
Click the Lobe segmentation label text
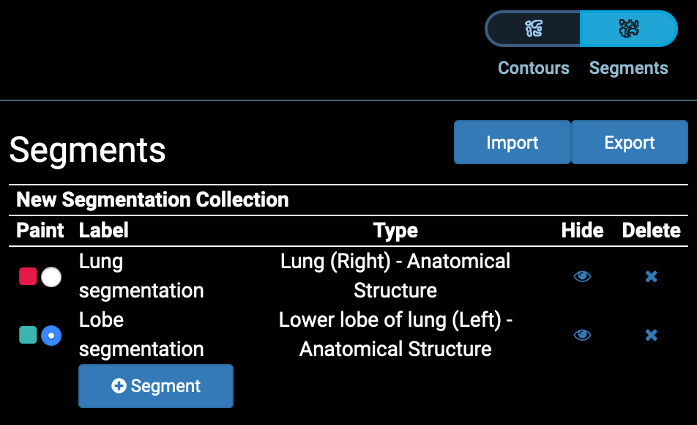(141, 335)
